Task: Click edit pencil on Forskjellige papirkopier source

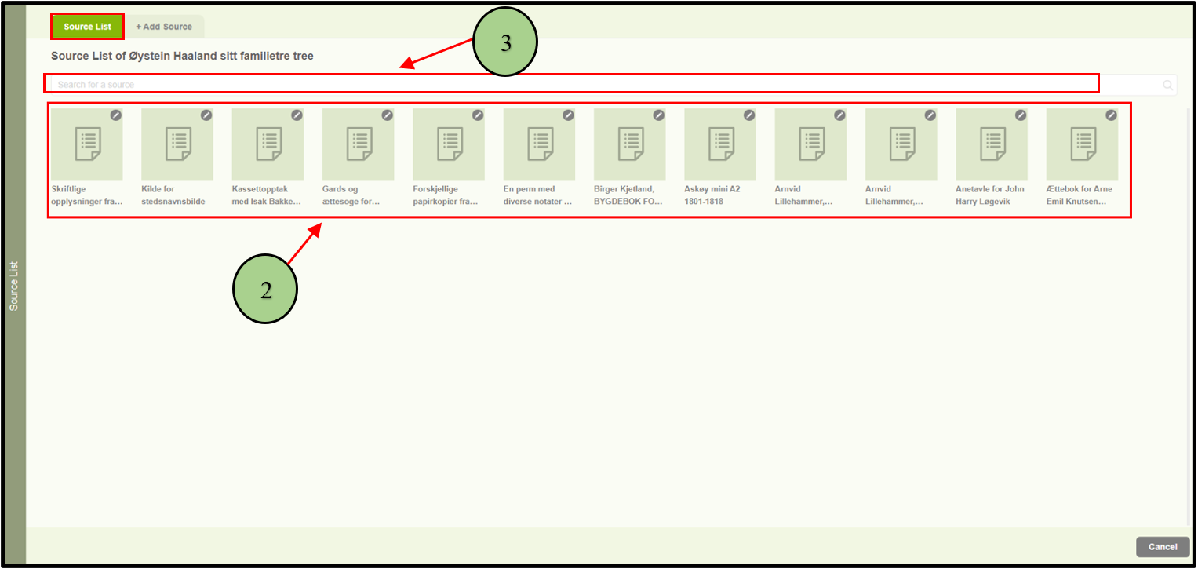Action: 478,115
